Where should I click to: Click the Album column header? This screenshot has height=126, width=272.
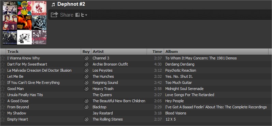click(216, 52)
